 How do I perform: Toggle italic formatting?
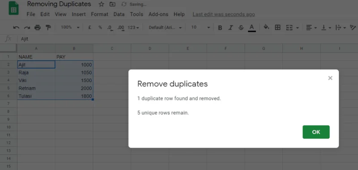230,28
